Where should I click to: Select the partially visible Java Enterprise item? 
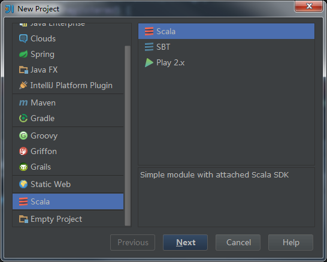(68, 25)
